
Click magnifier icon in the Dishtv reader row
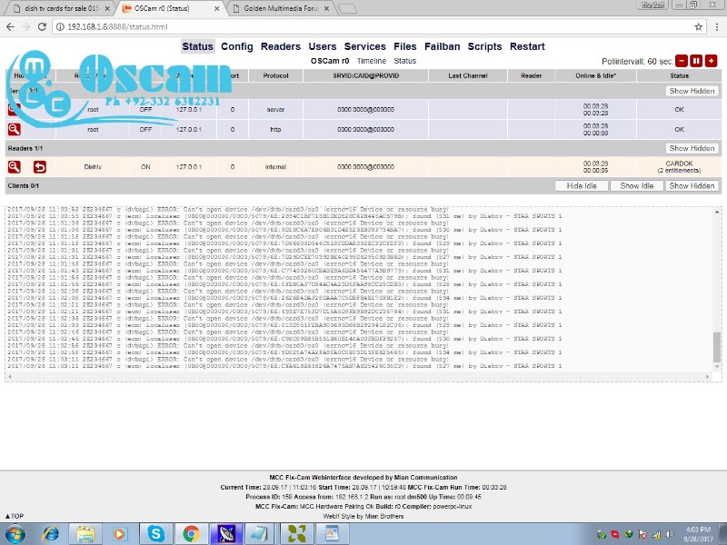coord(14,166)
